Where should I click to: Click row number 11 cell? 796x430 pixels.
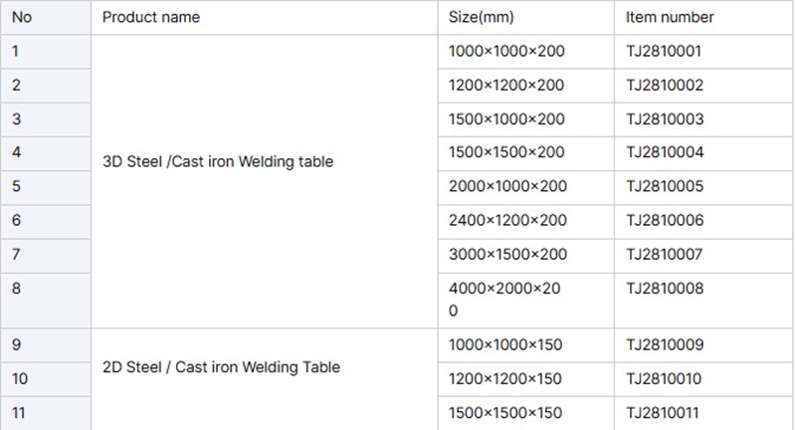coord(20,413)
